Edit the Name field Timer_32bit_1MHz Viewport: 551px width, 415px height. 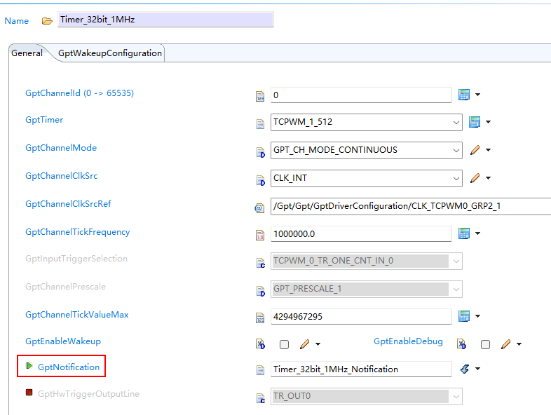click(165, 20)
